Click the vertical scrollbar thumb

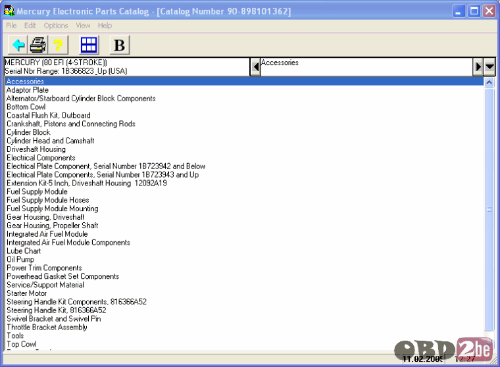[489, 210]
